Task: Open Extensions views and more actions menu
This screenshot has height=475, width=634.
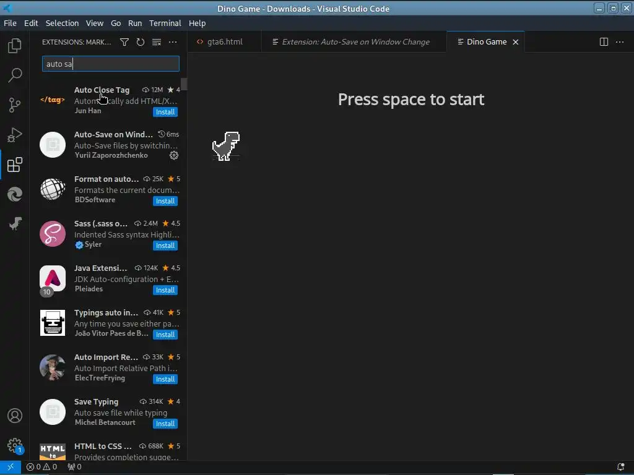Action: pyautogui.click(x=173, y=42)
